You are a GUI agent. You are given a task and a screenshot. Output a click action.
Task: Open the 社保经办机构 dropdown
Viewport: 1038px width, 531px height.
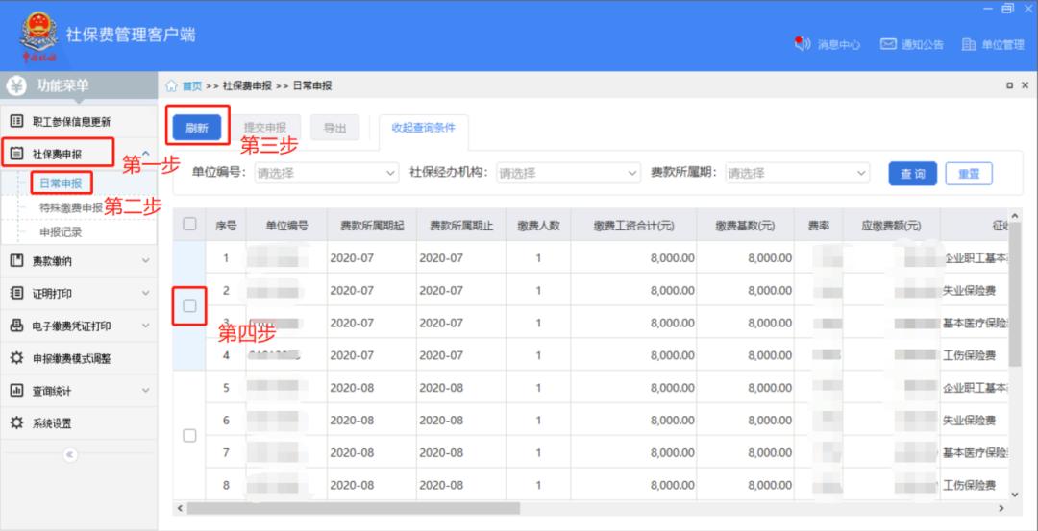pos(568,174)
